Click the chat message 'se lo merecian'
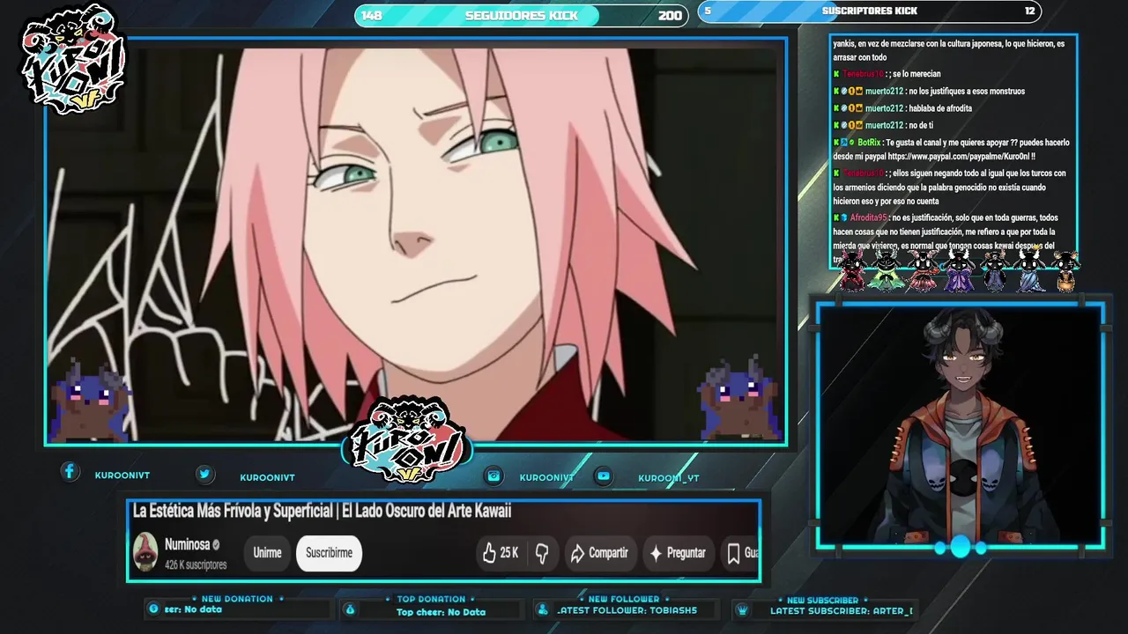This screenshot has width=1128, height=634. pos(916,74)
